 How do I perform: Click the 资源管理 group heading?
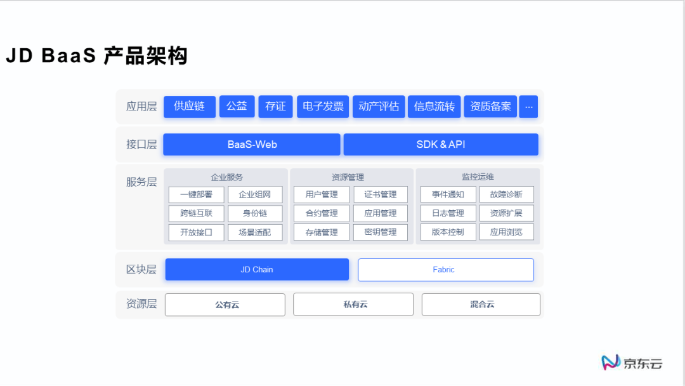click(x=348, y=177)
